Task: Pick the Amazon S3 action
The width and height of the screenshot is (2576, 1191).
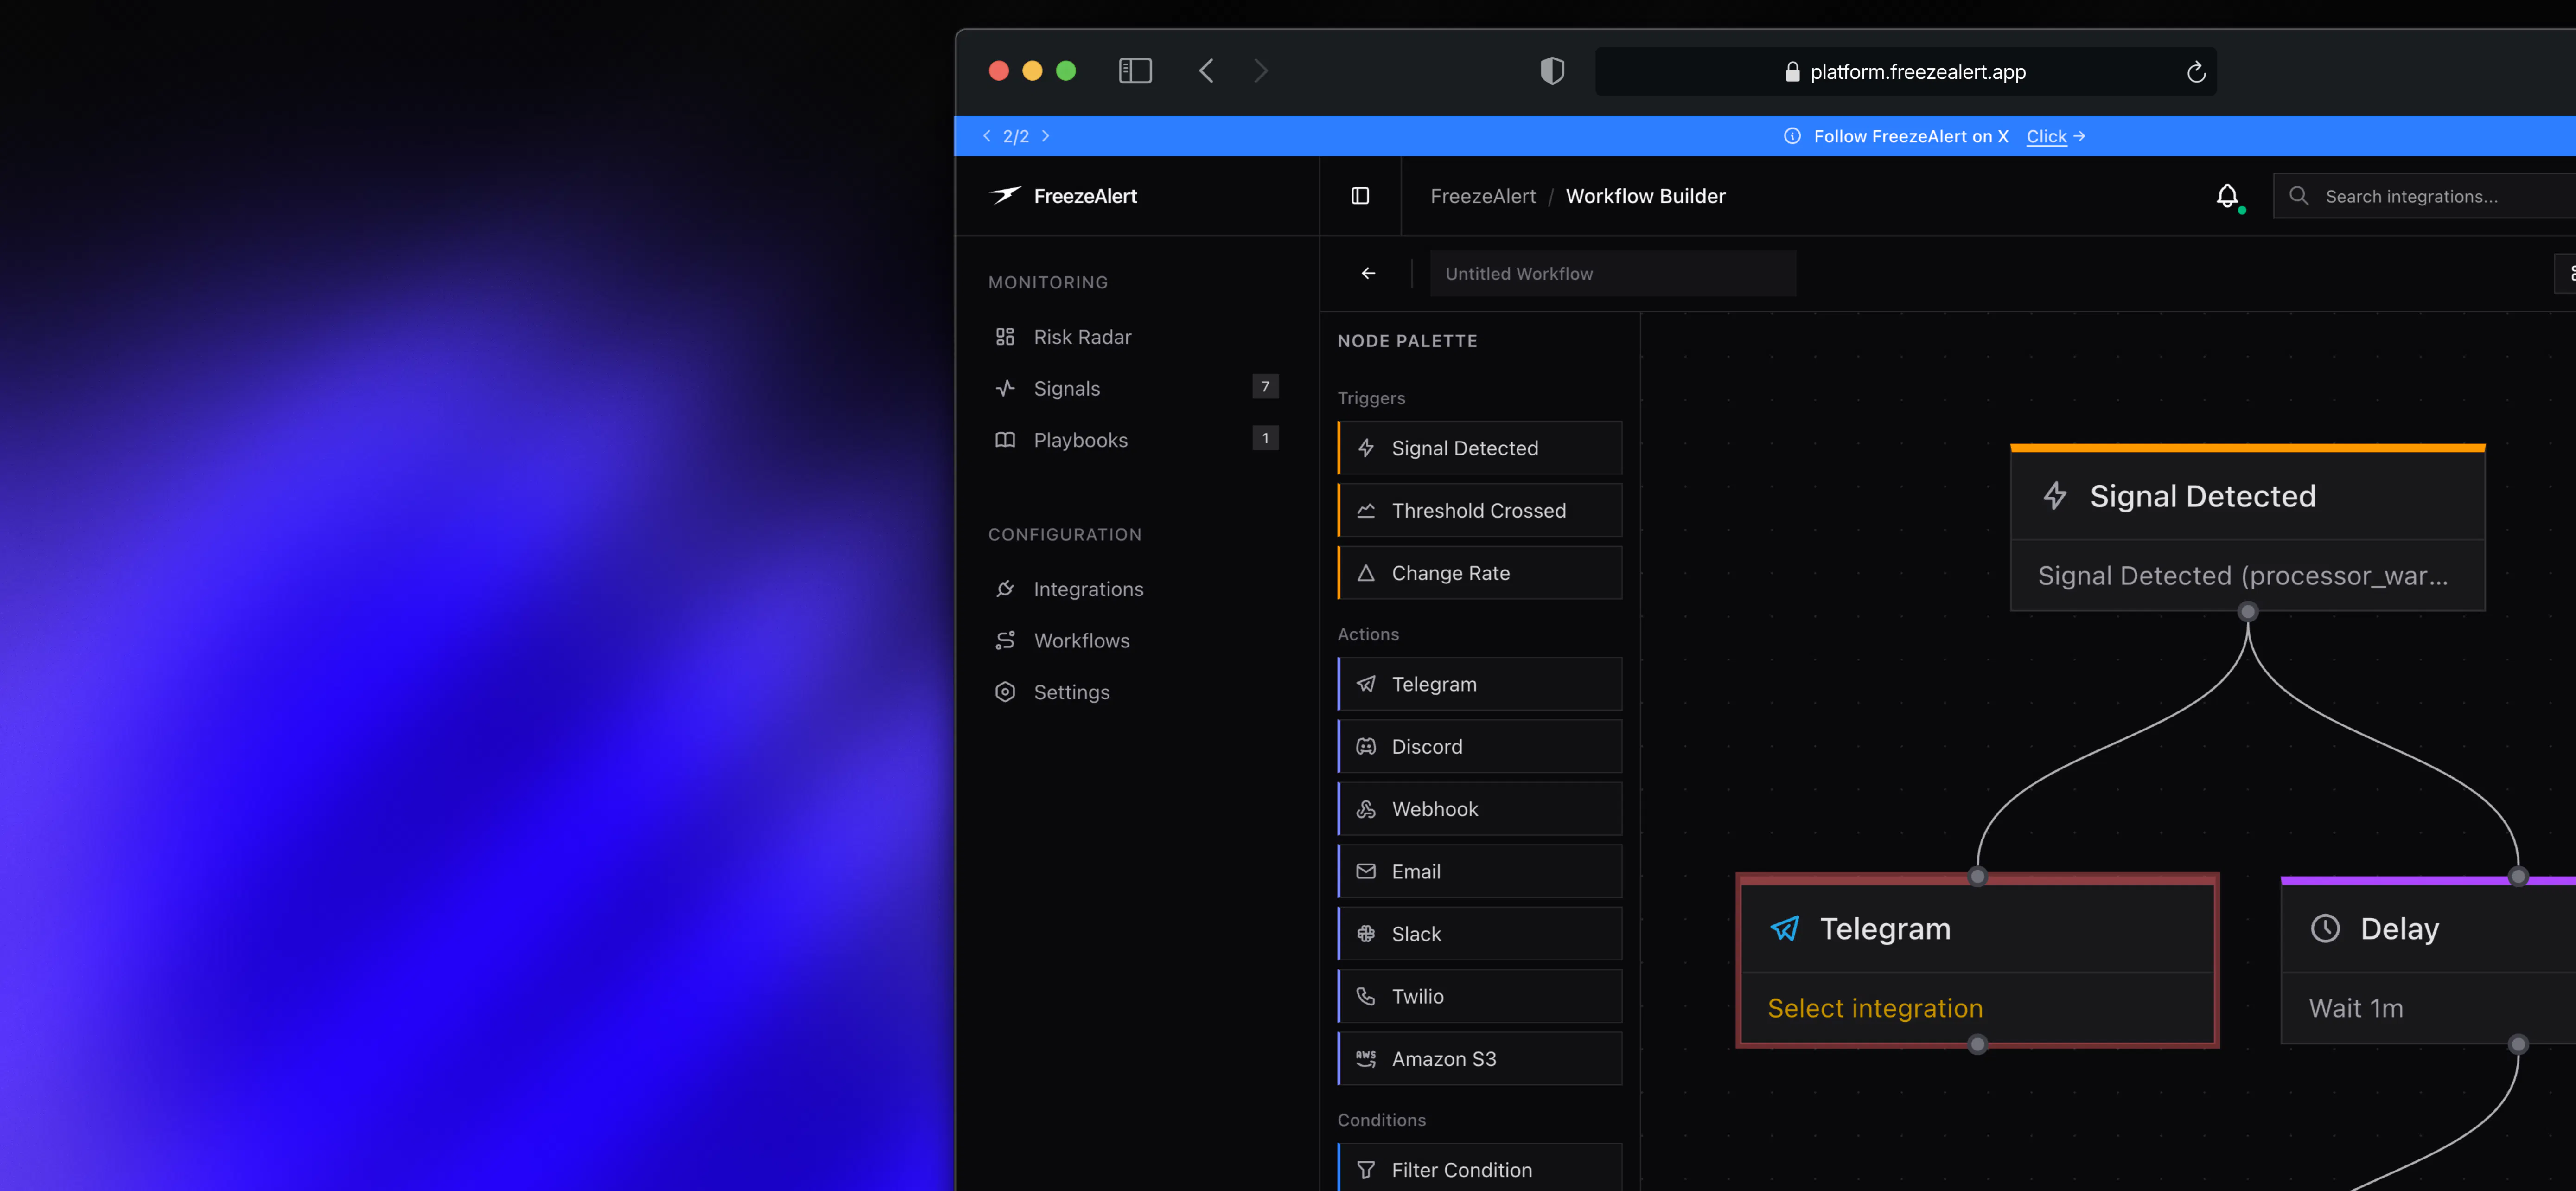Action: (1480, 1059)
